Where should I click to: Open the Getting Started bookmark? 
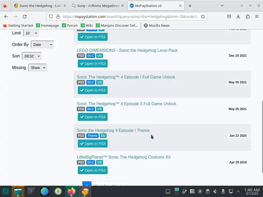(x=18, y=25)
